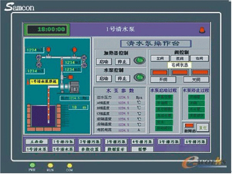Screen dimensions: 232x174
Task: Go to the 主画面 main screen
Action: pos(36,142)
